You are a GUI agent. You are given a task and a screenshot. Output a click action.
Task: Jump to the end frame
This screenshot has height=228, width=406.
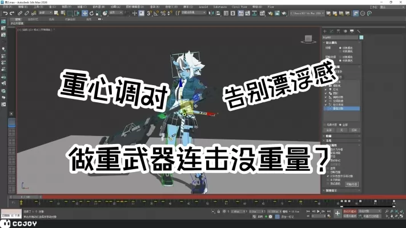tap(329, 211)
